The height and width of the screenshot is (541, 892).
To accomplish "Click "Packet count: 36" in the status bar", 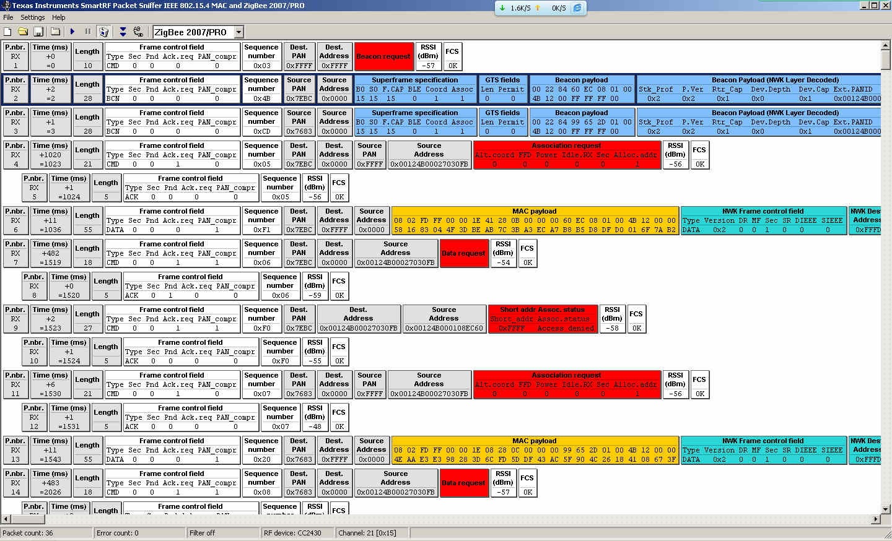I will pos(28,533).
